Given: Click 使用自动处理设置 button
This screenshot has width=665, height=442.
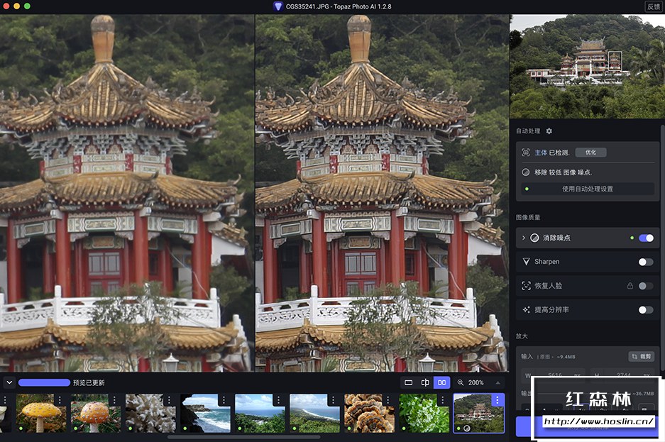Looking at the screenshot, I should click(x=588, y=189).
